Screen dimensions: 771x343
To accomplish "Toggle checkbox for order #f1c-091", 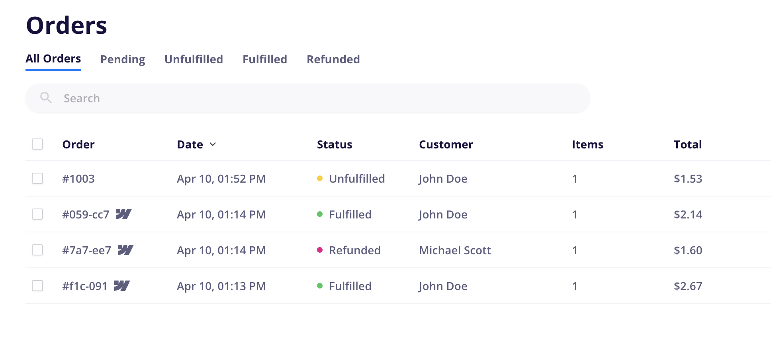I will pos(37,286).
